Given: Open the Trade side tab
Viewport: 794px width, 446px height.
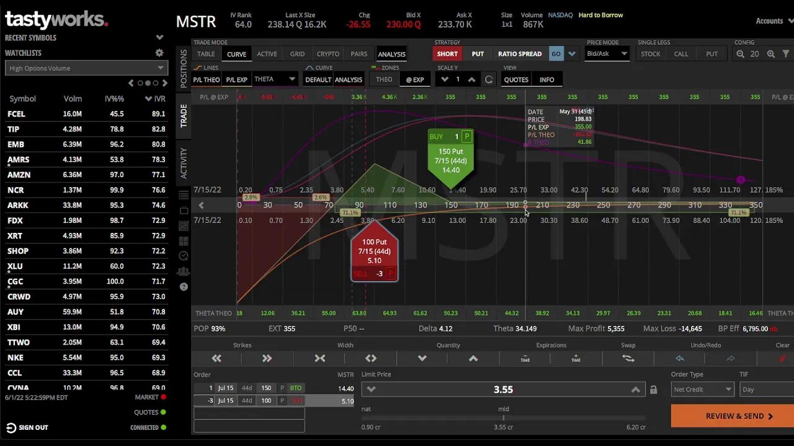Looking at the screenshot, I should click(x=184, y=116).
